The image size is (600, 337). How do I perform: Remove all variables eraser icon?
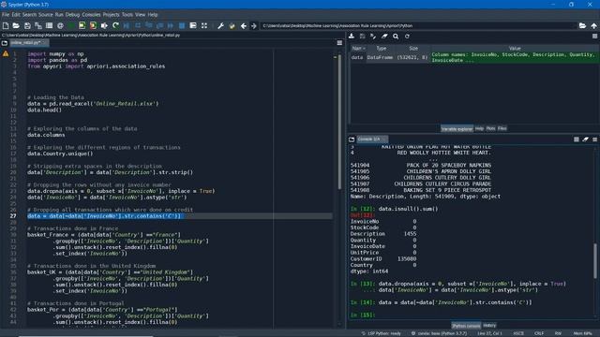pyautogui.click(x=384, y=36)
